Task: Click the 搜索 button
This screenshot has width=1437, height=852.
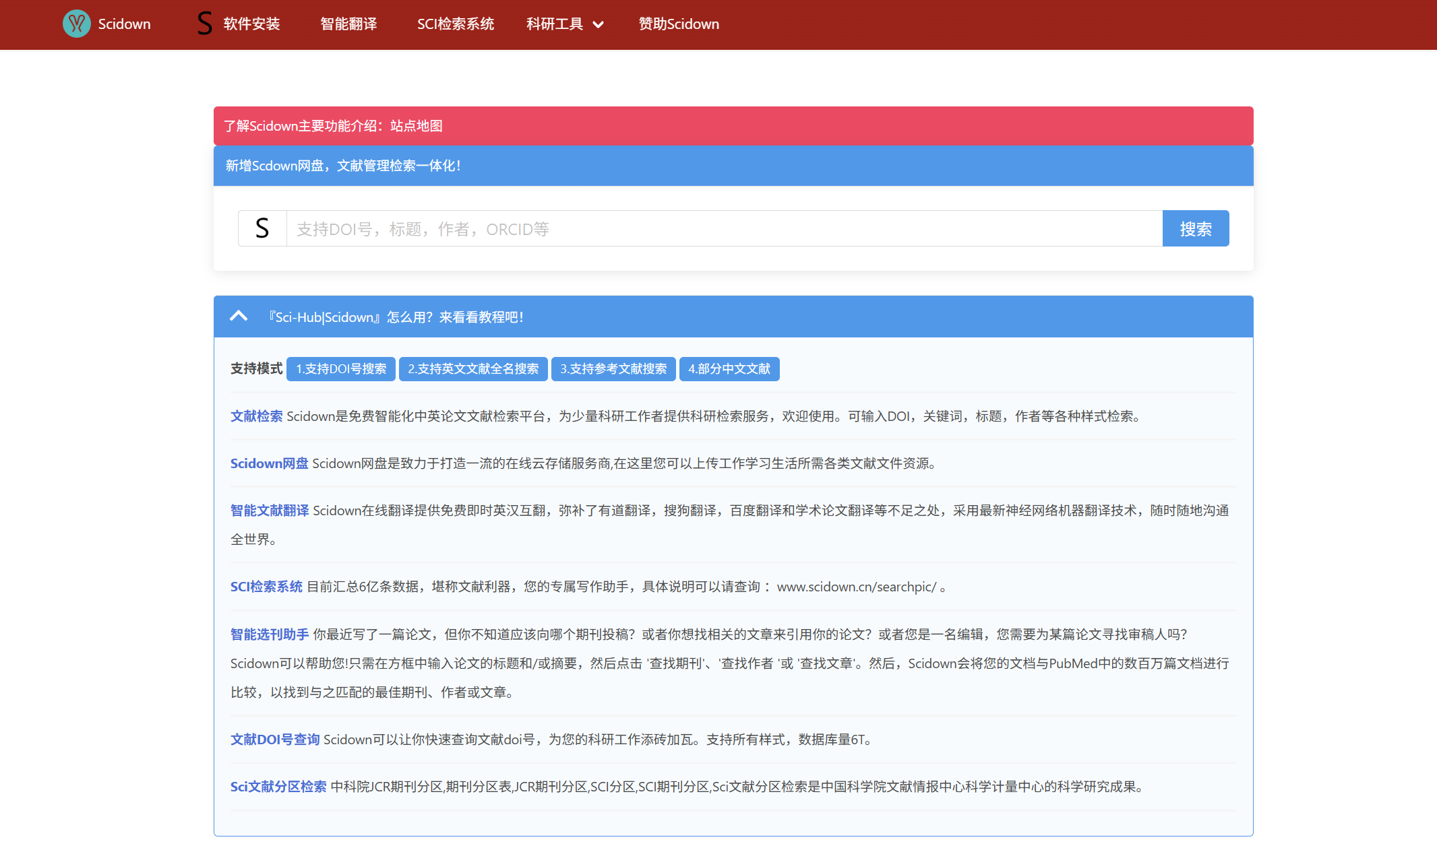Action: pyautogui.click(x=1195, y=229)
